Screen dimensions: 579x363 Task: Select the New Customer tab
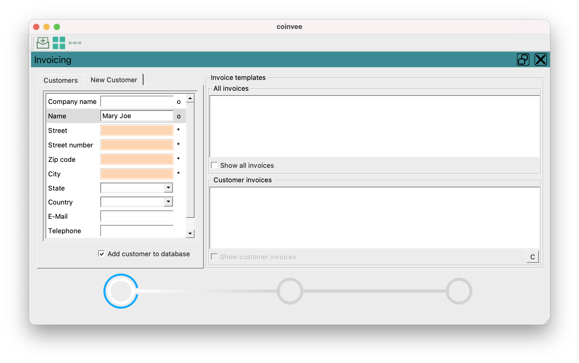point(114,80)
